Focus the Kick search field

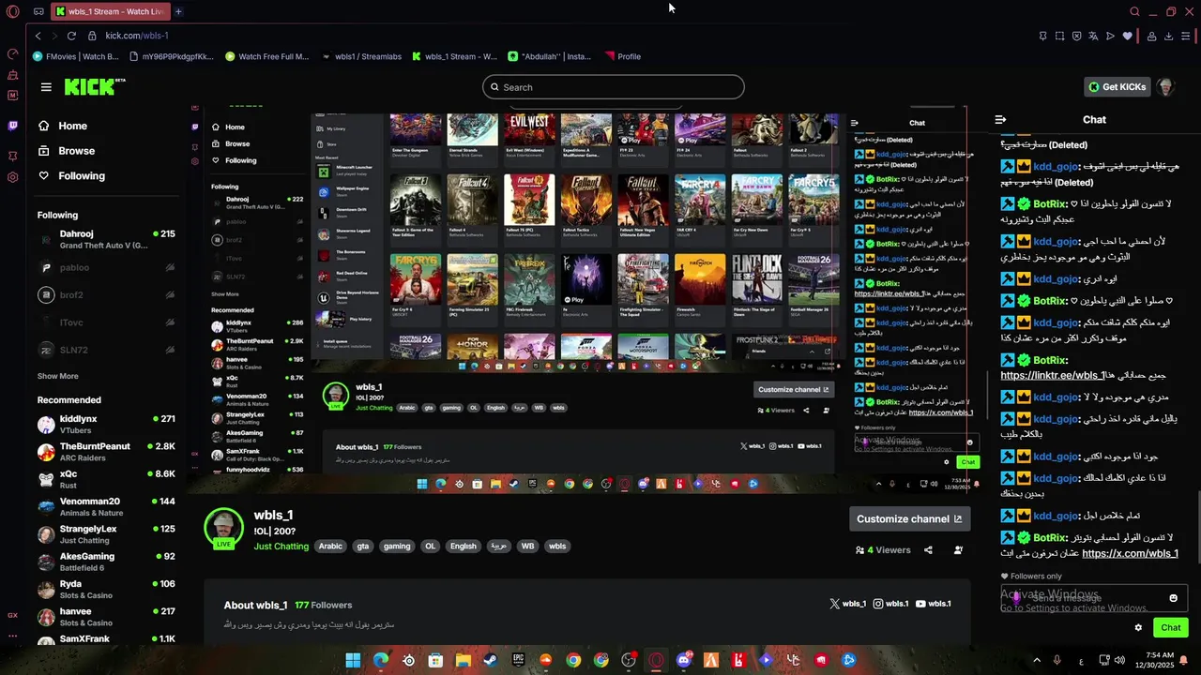(614, 87)
